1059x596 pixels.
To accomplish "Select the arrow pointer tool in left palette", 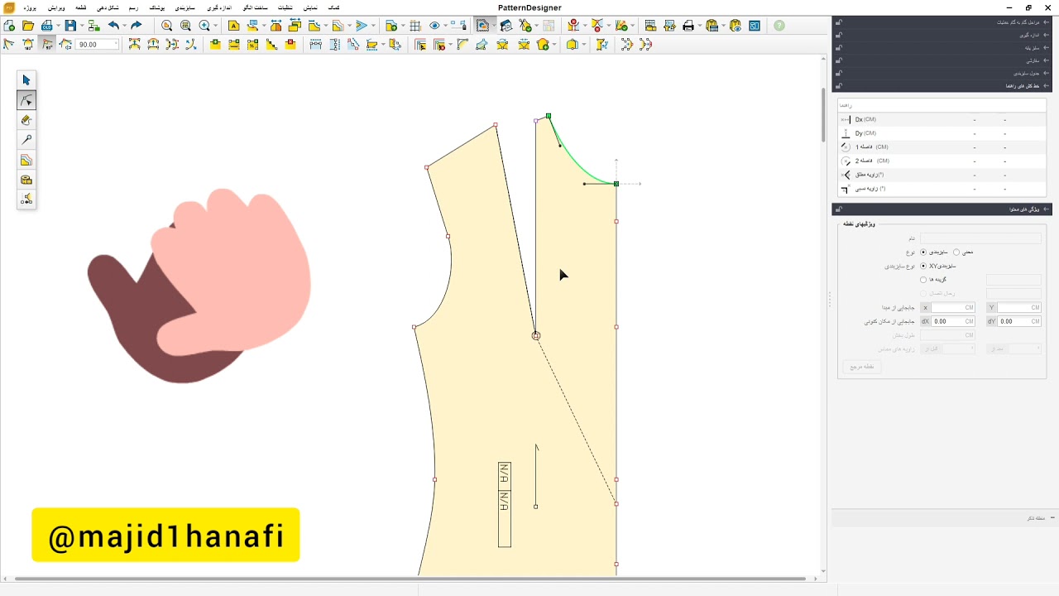I will (26, 80).
